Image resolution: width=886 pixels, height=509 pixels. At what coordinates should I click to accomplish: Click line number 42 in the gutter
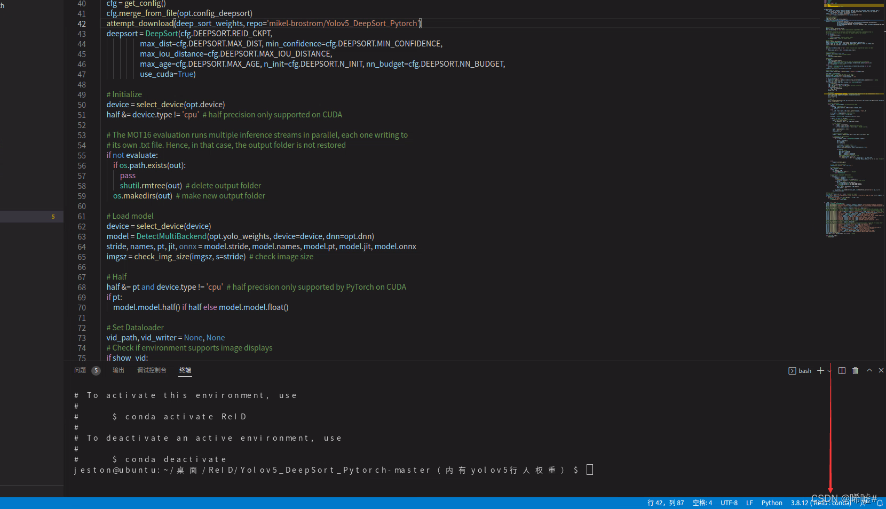pos(82,23)
